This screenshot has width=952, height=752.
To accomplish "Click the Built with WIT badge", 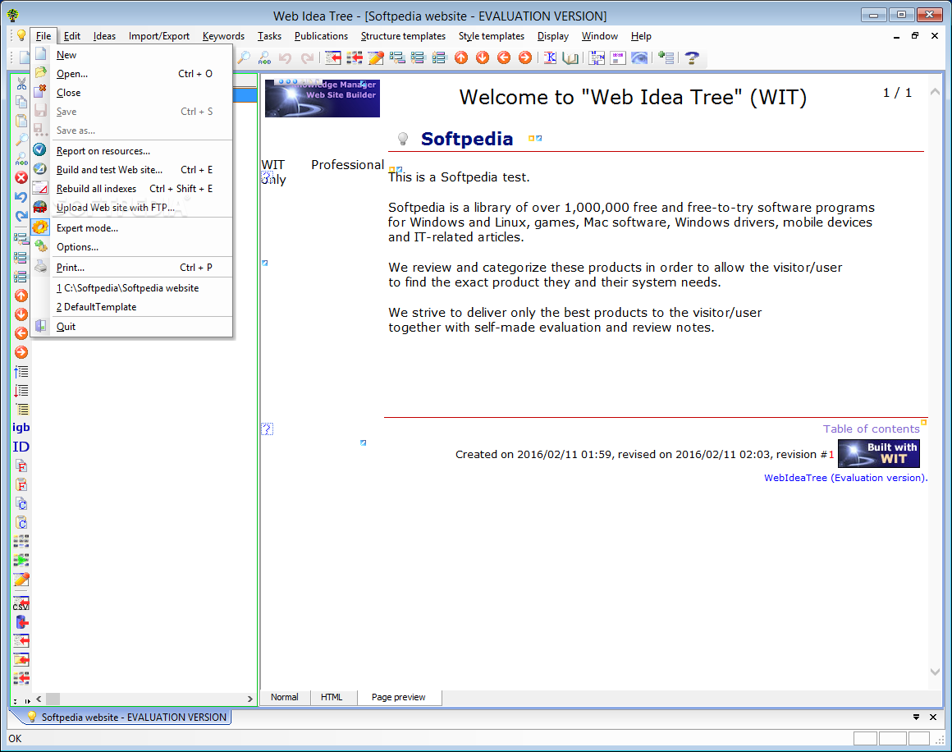I will [878, 453].
